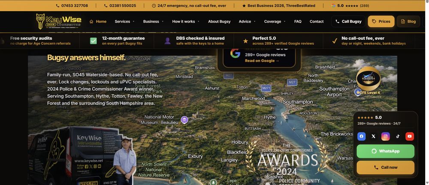Click the M27 road marker near Totton
429x185 pixels.
(x=229, y=76)
